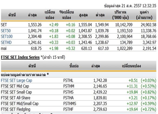Select the SET index row name
Screen dimensions: 158x114
pyautogui.click(x=4, y=25)
